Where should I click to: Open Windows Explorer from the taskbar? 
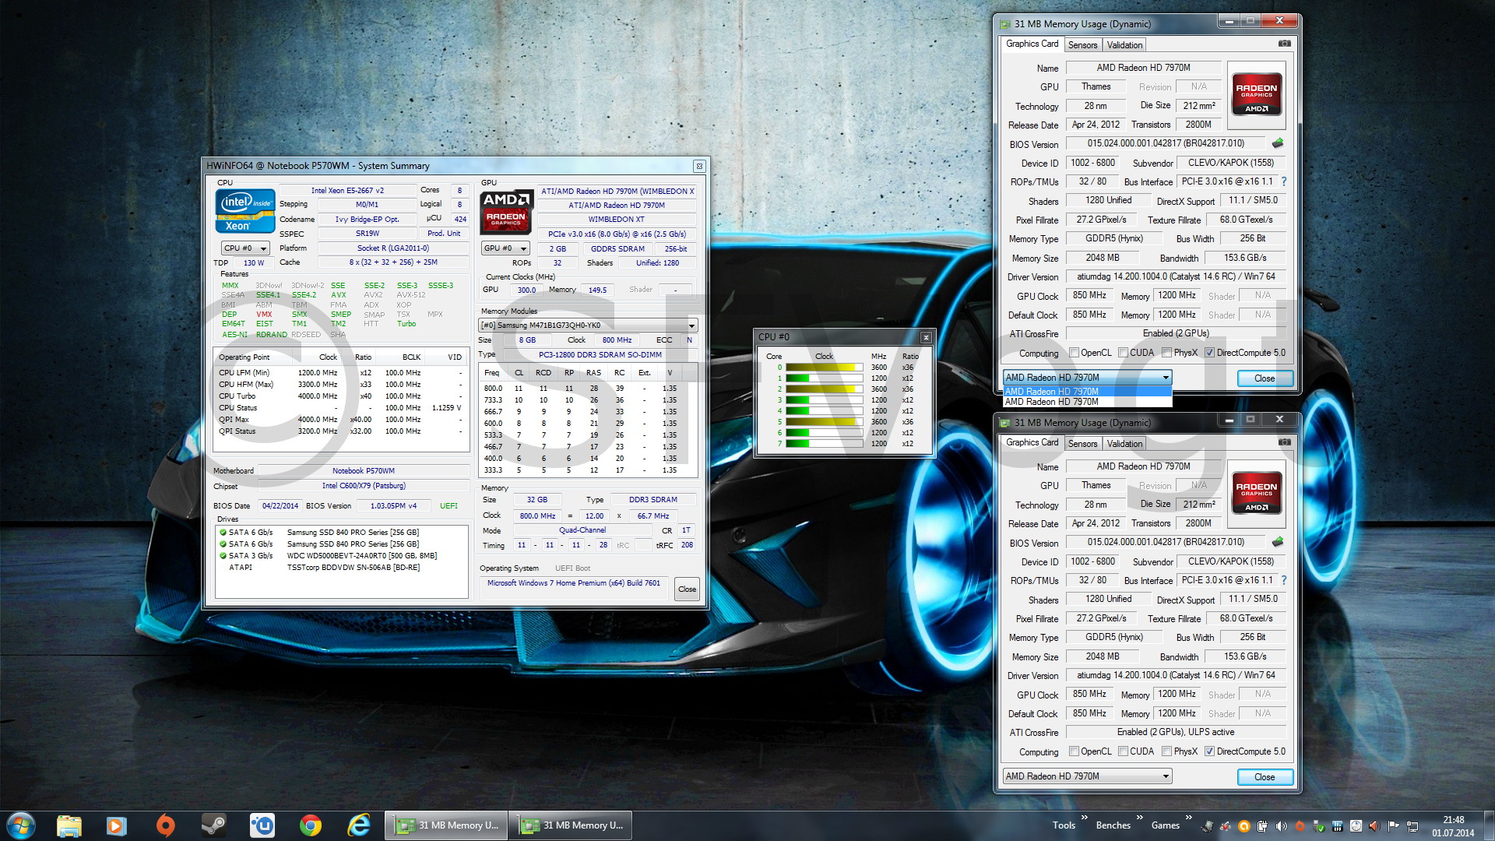69,825
